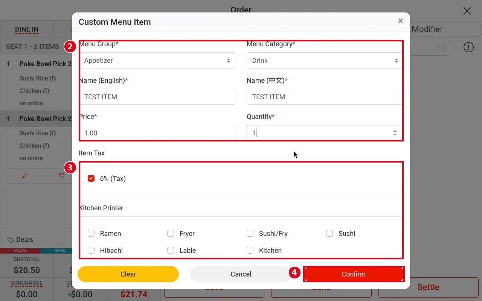Enable the Lable printer checkbox
Screen dimensions: 482x301
(171, 250)
